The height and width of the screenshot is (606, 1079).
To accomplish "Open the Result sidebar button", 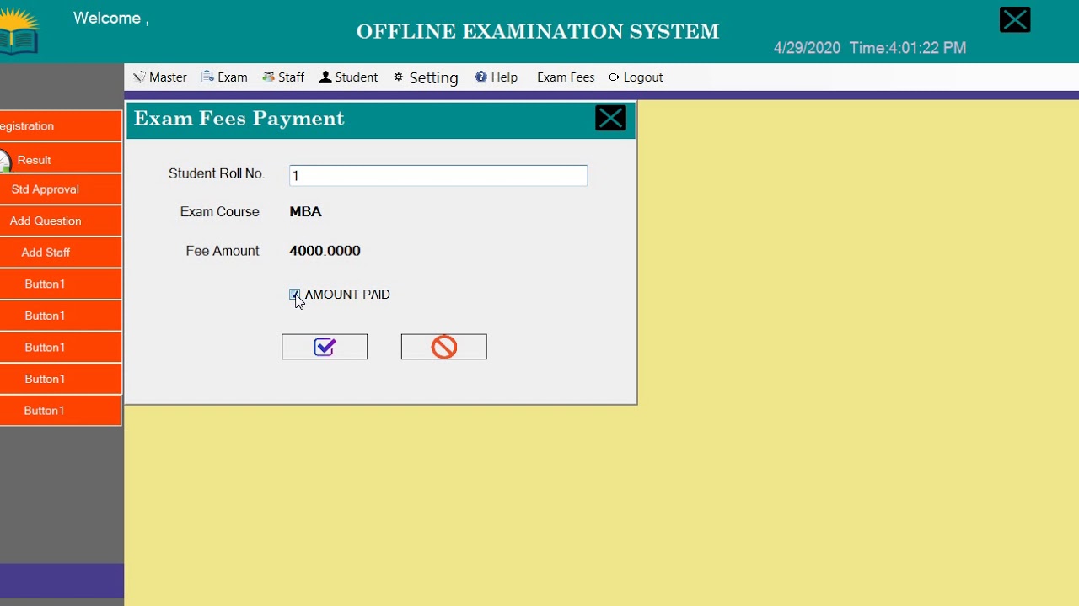I will [61, 160].
